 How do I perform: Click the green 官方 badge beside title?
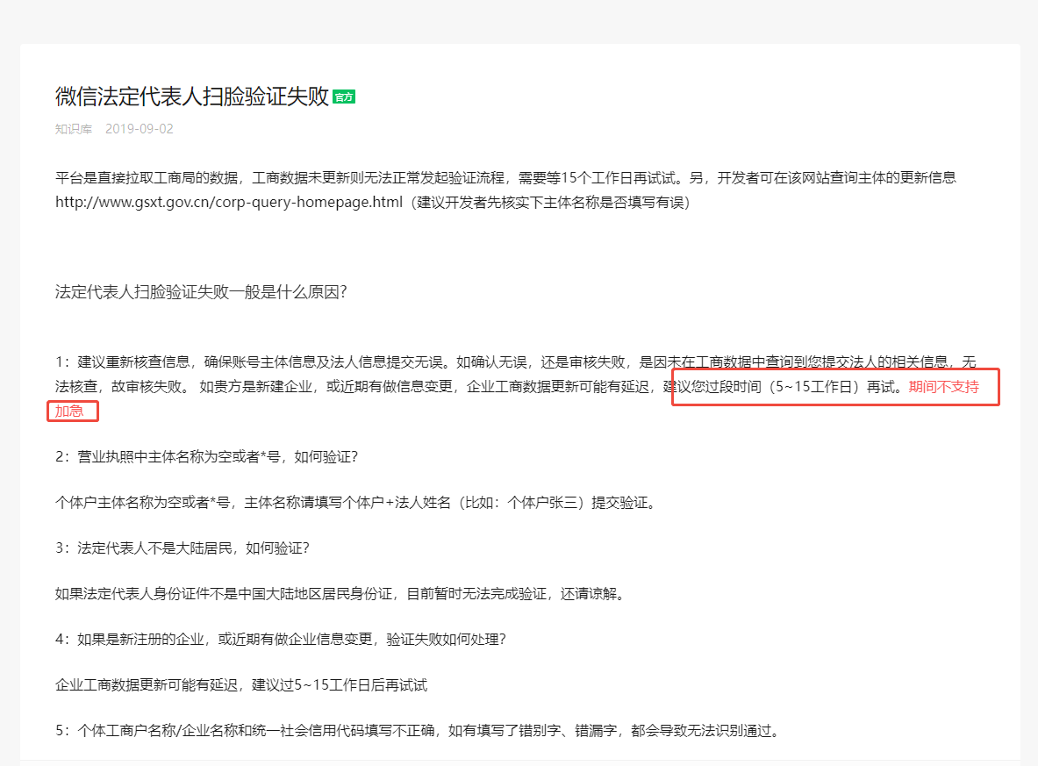click(344, 97)
